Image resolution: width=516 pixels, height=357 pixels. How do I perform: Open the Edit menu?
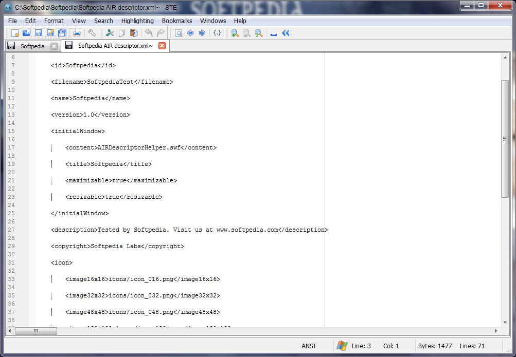coord(30,21)
